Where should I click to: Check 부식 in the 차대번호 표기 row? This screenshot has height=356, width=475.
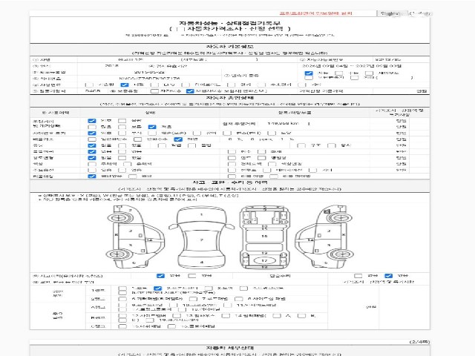122,133
